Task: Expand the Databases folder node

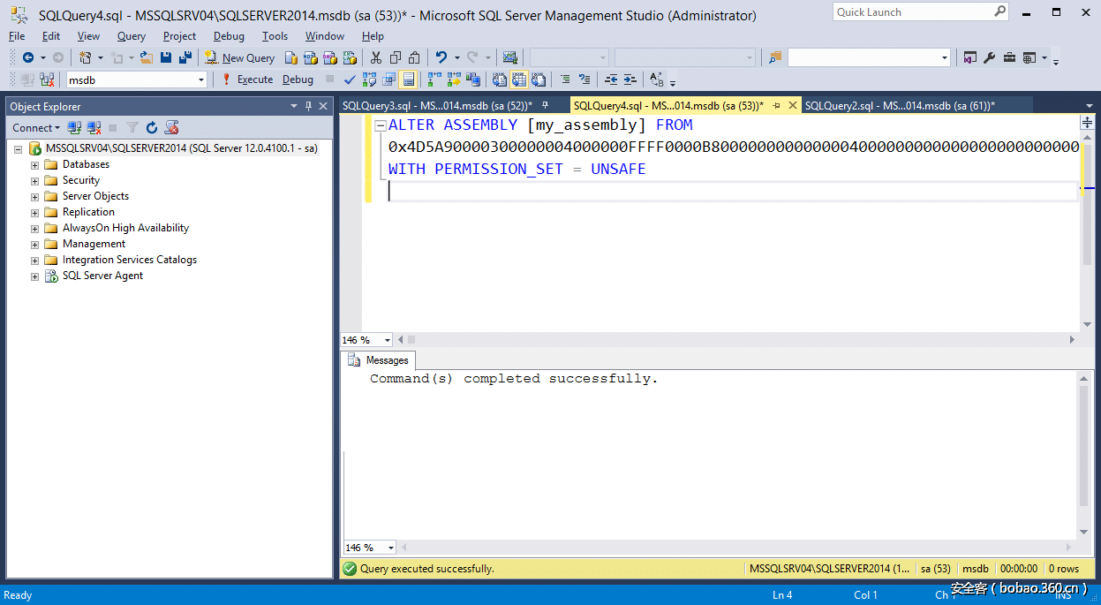Action: pos(35,164)
